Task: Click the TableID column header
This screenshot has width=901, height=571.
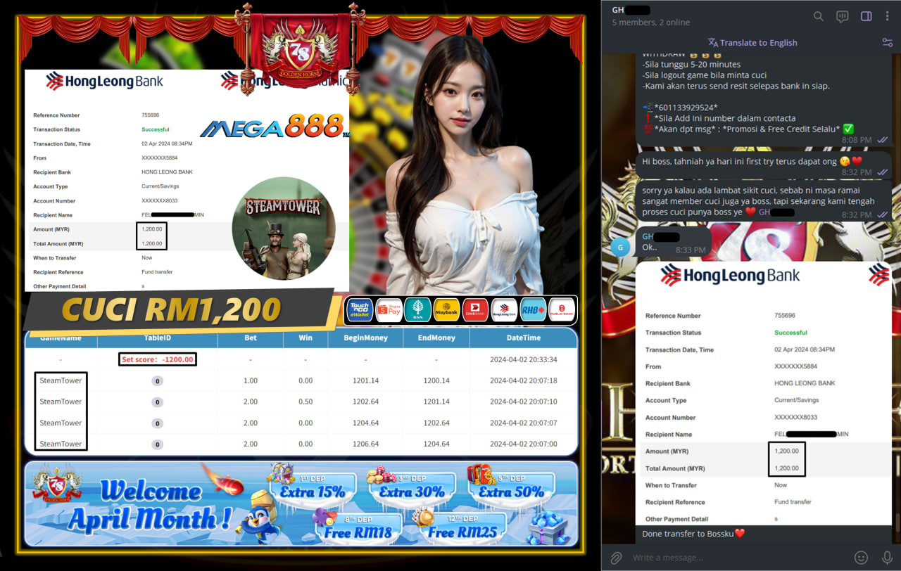Action: [157, 338]
